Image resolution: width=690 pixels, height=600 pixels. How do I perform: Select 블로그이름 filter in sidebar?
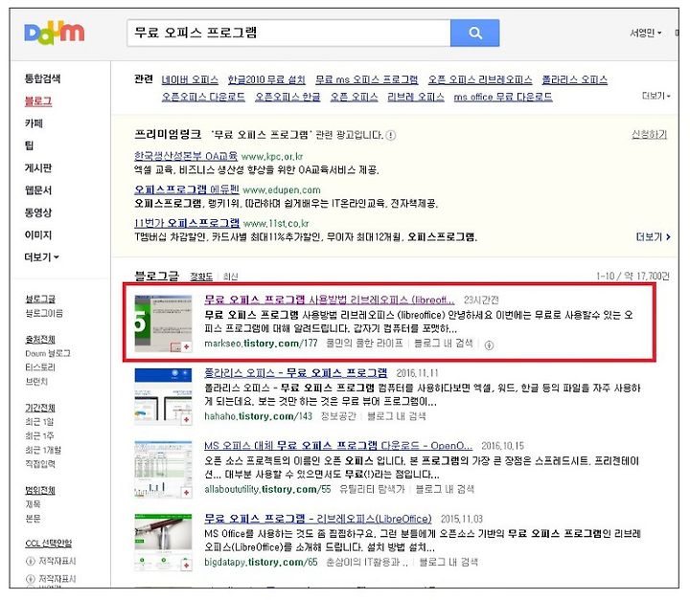[44, 314]
